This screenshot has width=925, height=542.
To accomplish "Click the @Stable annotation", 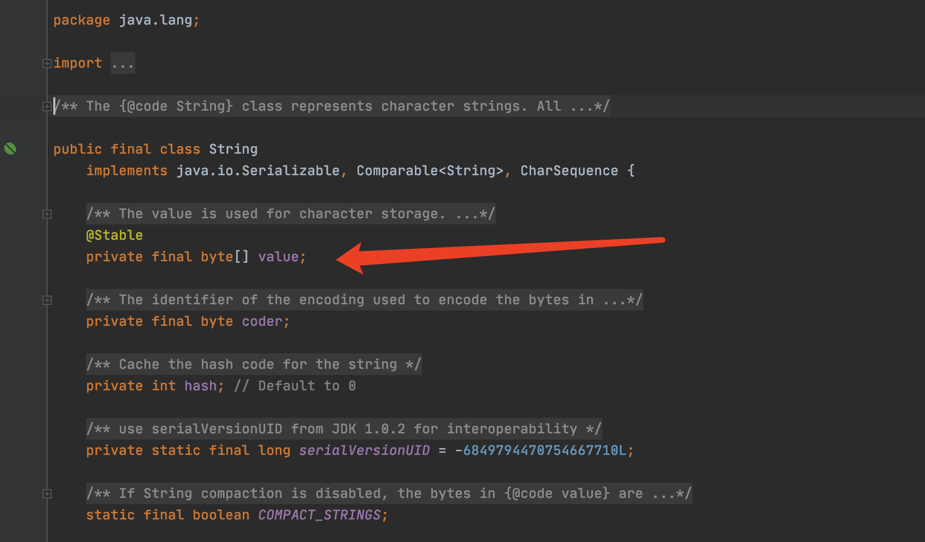I will (115, 235).
